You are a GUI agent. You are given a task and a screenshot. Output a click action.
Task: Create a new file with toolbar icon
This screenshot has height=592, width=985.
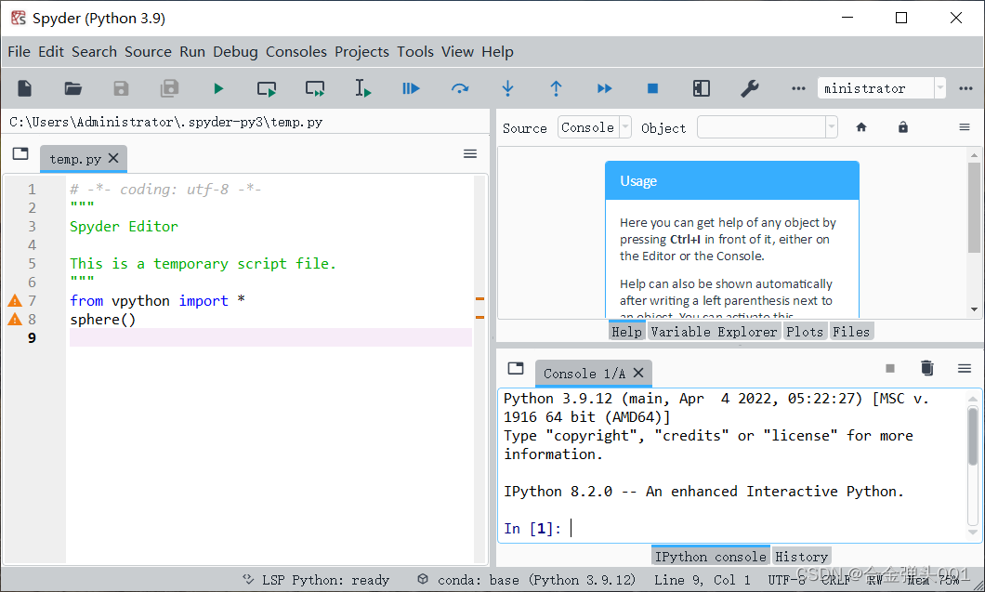coord(24,88)
